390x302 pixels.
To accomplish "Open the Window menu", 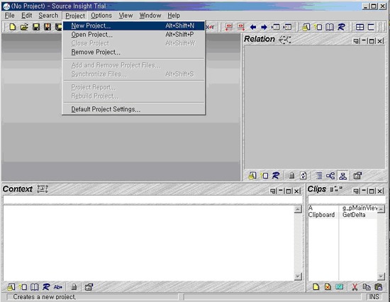I will (x=150, y=16).
